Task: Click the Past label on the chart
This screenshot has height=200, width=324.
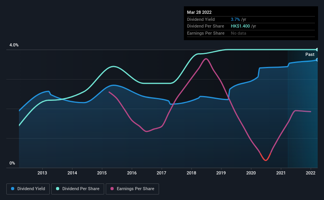Action: tap(310, 54)
